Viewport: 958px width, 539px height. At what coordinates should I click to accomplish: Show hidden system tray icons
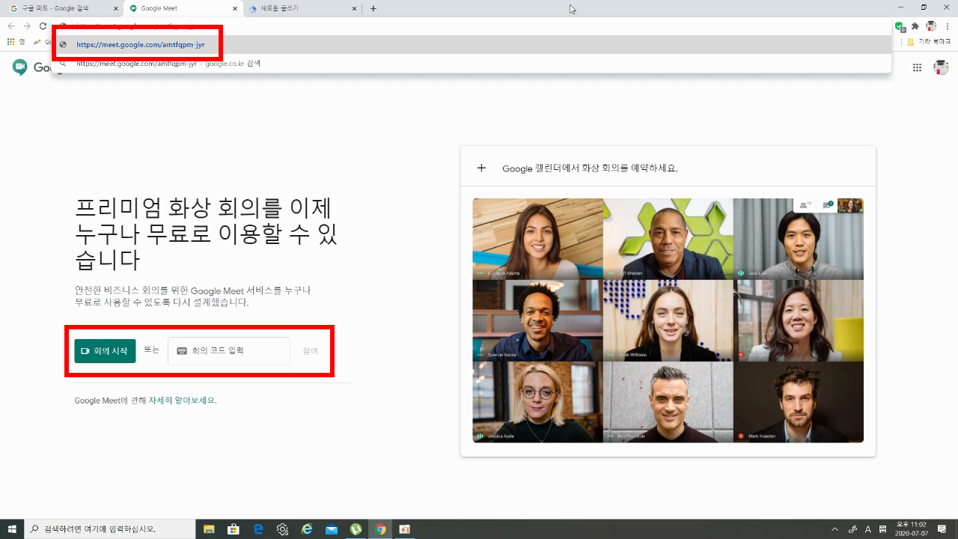835,529
